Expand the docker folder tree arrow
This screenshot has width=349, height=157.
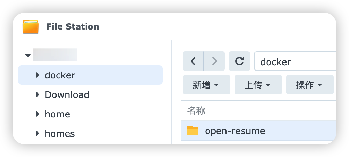click(38, 75)
